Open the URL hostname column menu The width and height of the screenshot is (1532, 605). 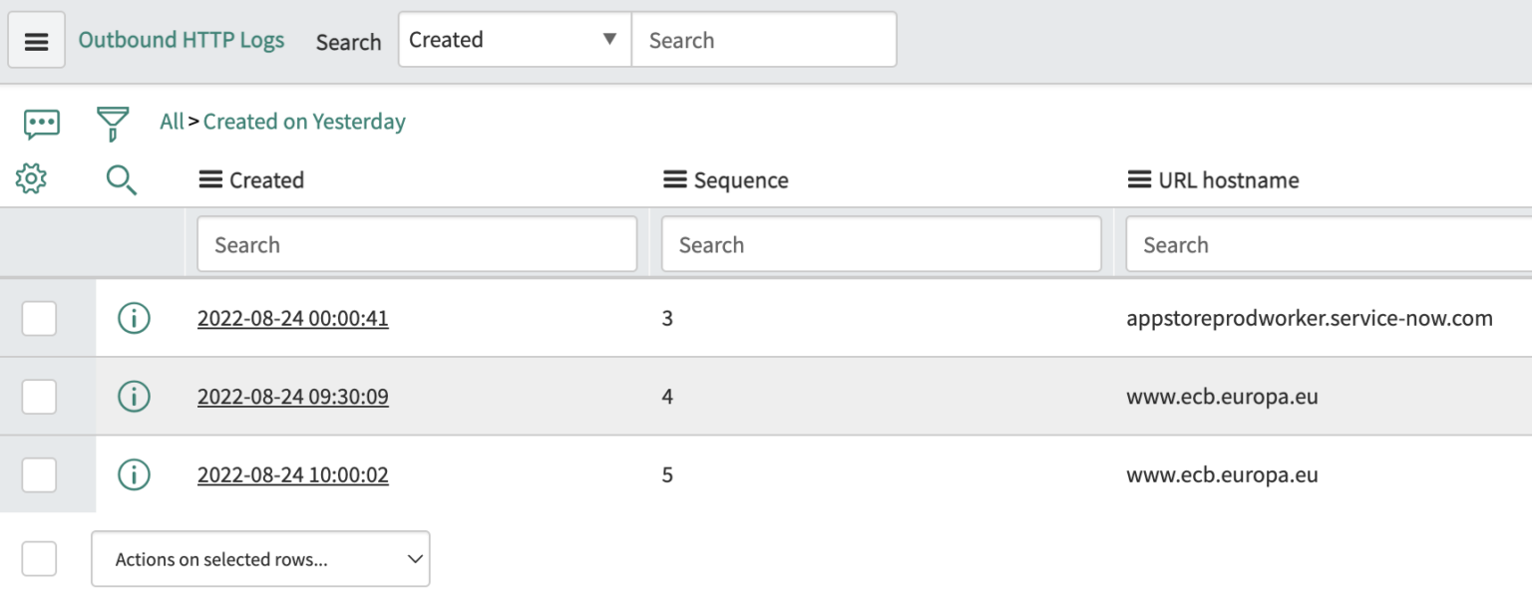[x=1139, y=180]
